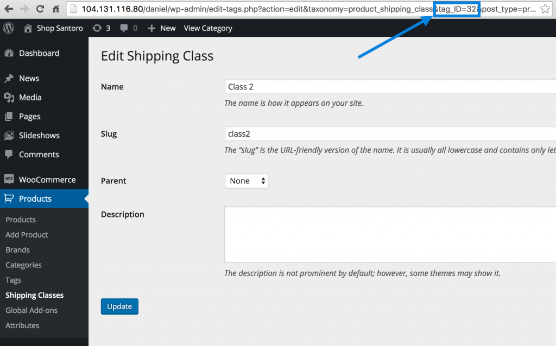Follow the View Category link
The width and height of the screenshot is (556, 346).
coord(208,28)
